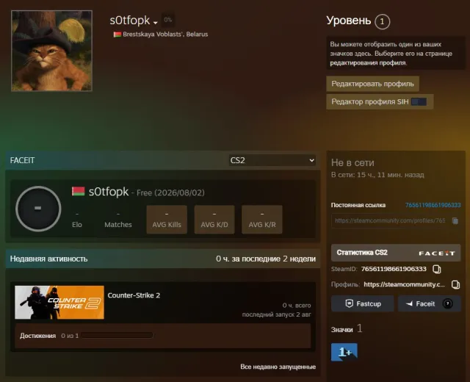The width and height of the screenshot is (470, 382).
Task: Toggle the Редактор профиля SIH switch
Action: (x=419, y=101)
